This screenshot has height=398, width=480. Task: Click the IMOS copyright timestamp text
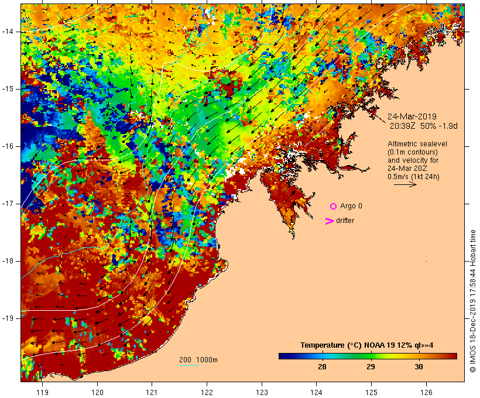[472, 301]
